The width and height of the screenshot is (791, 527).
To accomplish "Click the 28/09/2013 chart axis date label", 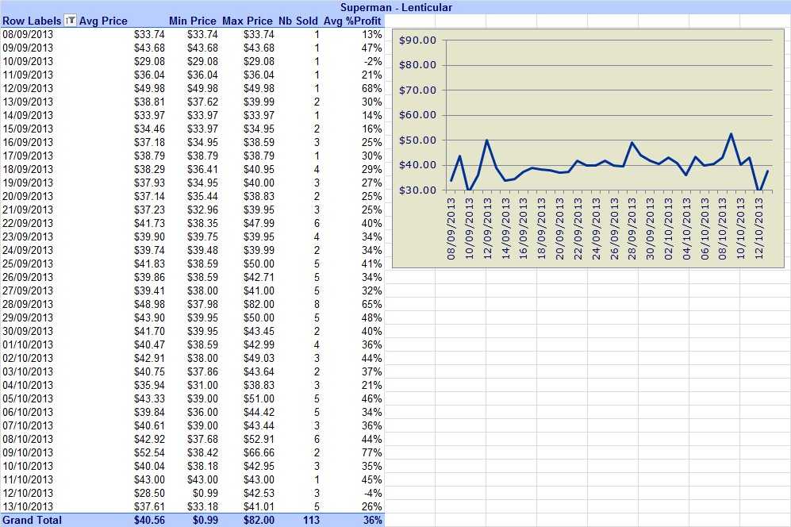I will click(632, 229).
